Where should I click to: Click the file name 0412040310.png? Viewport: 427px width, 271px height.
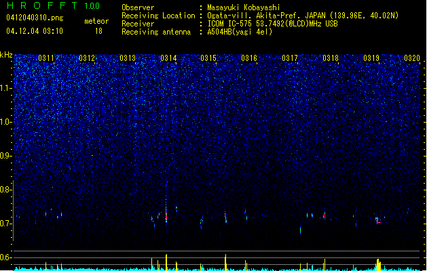coord(35,18)
